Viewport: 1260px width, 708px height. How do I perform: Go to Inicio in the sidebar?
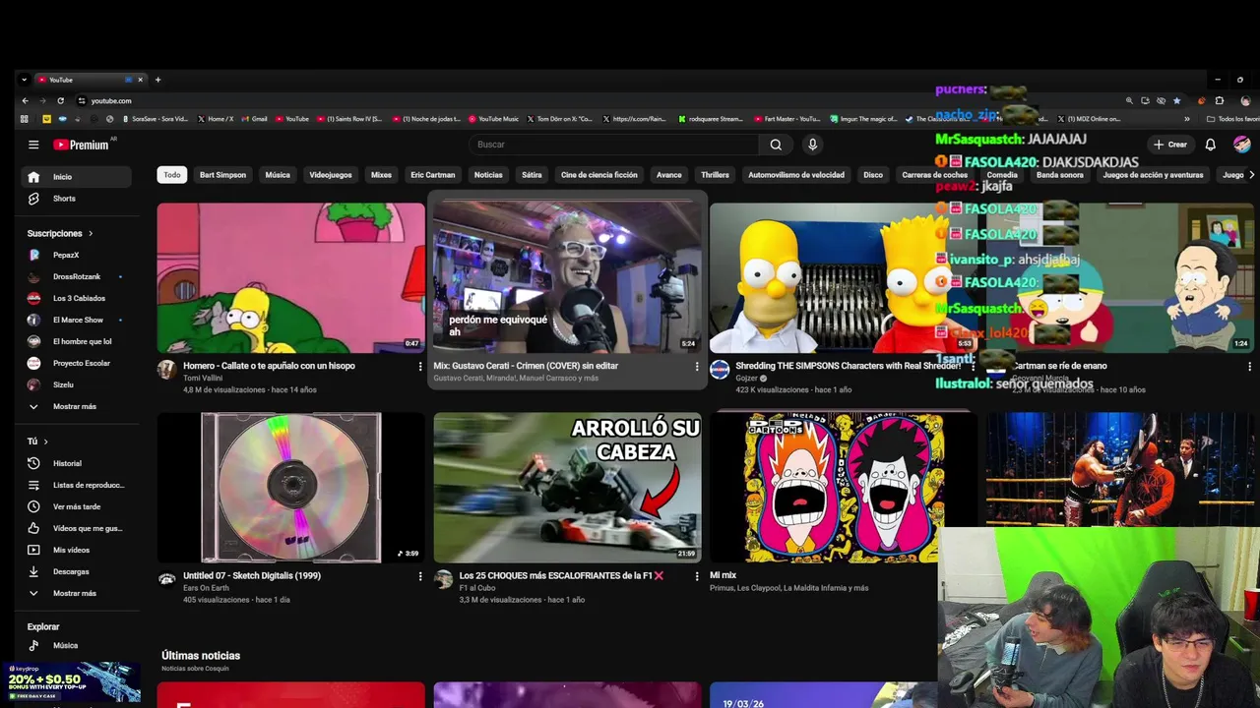pos(78,177)
